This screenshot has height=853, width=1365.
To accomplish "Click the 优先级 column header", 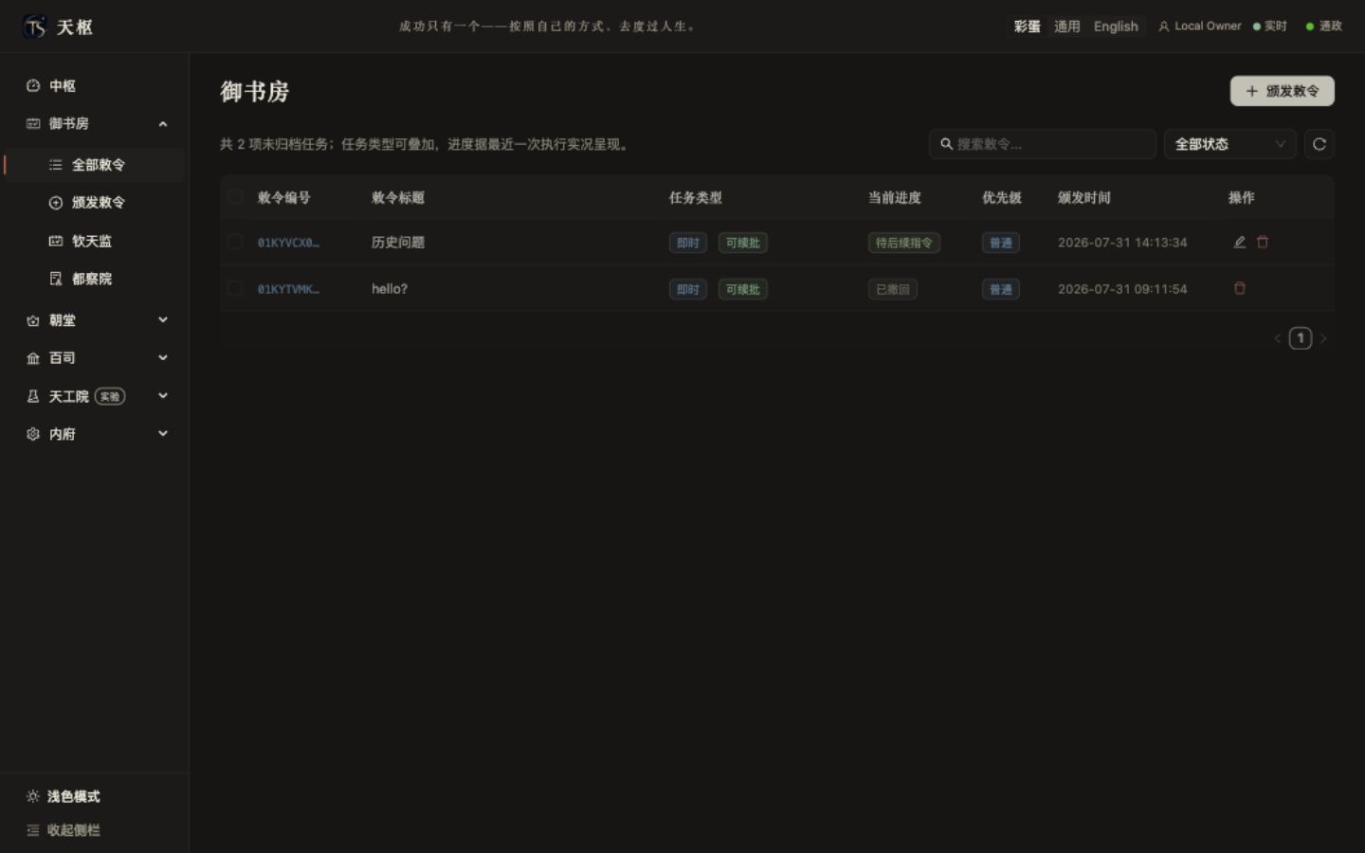I will [x=1002, y=197].
